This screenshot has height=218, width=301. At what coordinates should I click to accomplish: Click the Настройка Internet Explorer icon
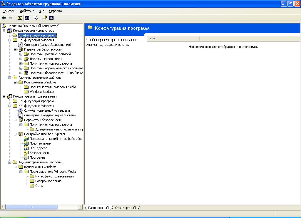[21, 134]
